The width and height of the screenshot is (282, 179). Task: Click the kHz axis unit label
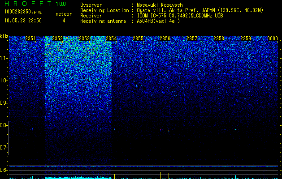click(4, 36)
